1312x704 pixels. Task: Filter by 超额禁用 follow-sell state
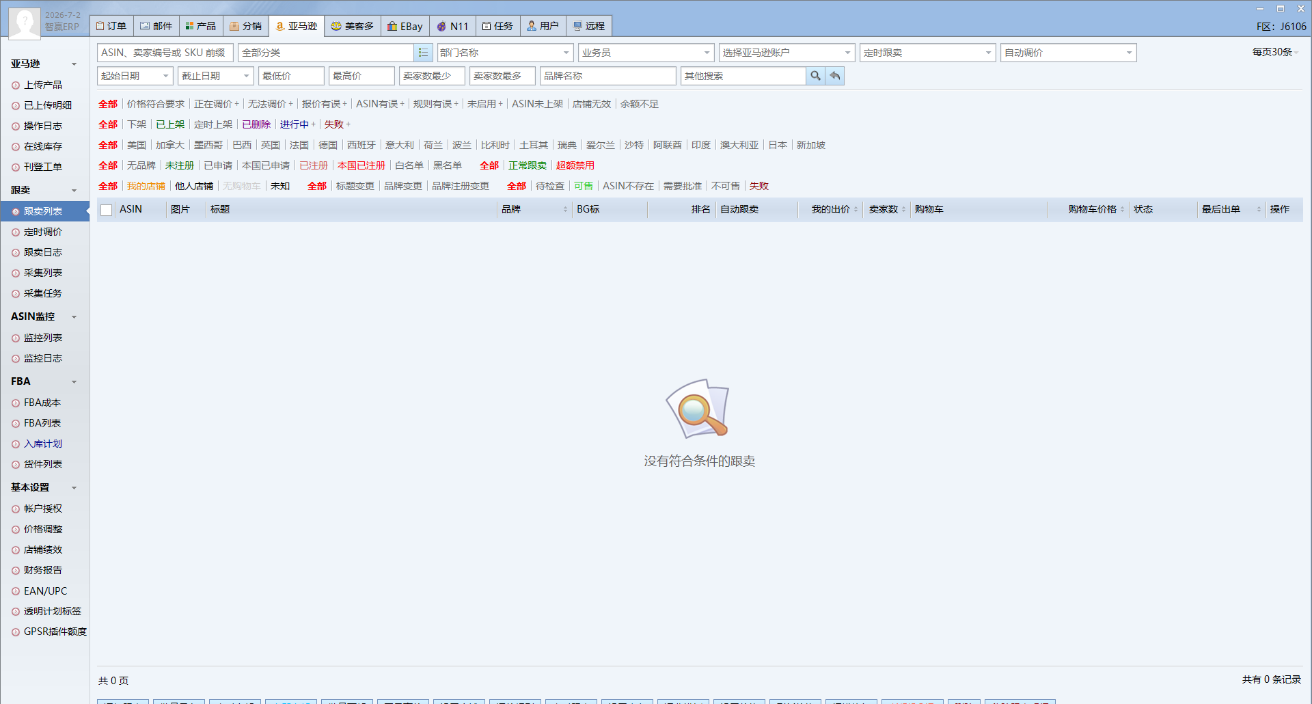click(575, 165)
